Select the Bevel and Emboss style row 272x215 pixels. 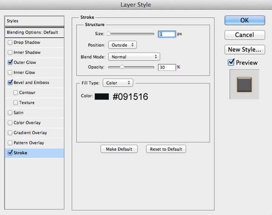(x=34, y=83)
